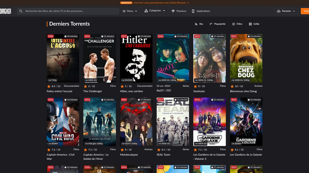
Task: Open the Bienvenue chez Doug poster
Action: (246, 59)
